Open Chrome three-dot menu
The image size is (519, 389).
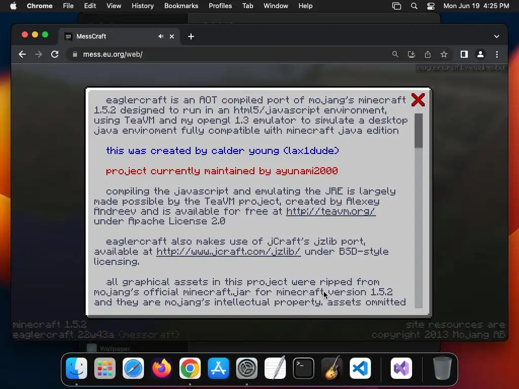tap(497, 54)
